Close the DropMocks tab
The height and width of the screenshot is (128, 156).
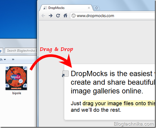coord(89,8)
